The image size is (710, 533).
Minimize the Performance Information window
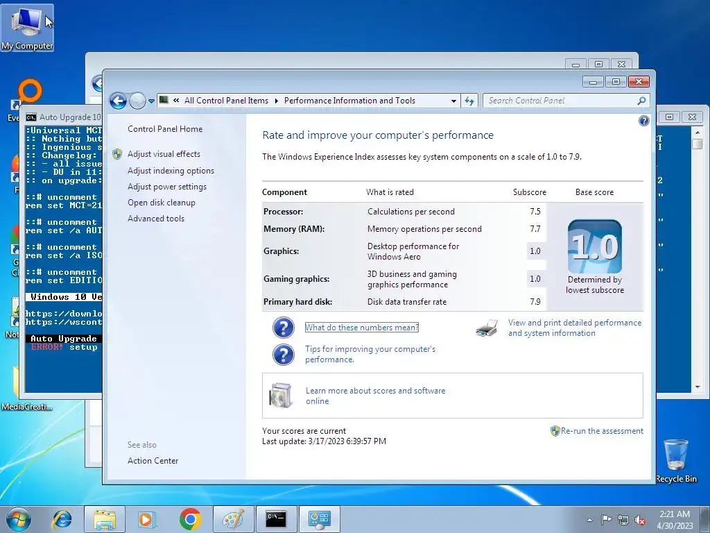click(593, 82)
